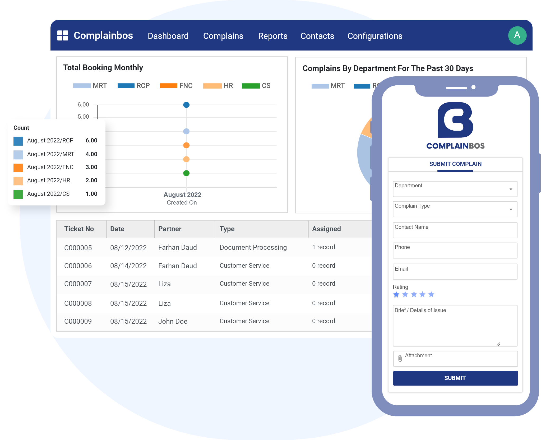Open the Contacts menu
The image size is (541, 440).
(x=317, y=36)
